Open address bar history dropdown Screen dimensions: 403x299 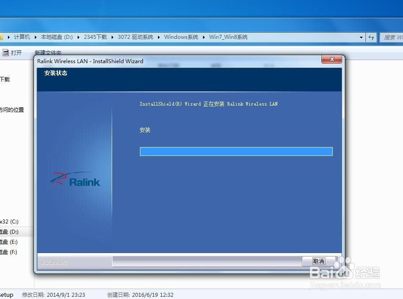(x=361, y=37)
